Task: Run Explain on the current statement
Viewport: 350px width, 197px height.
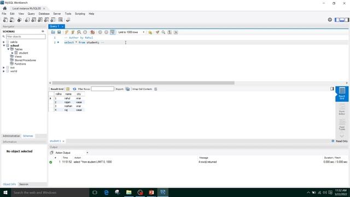Action: [79, 32]
